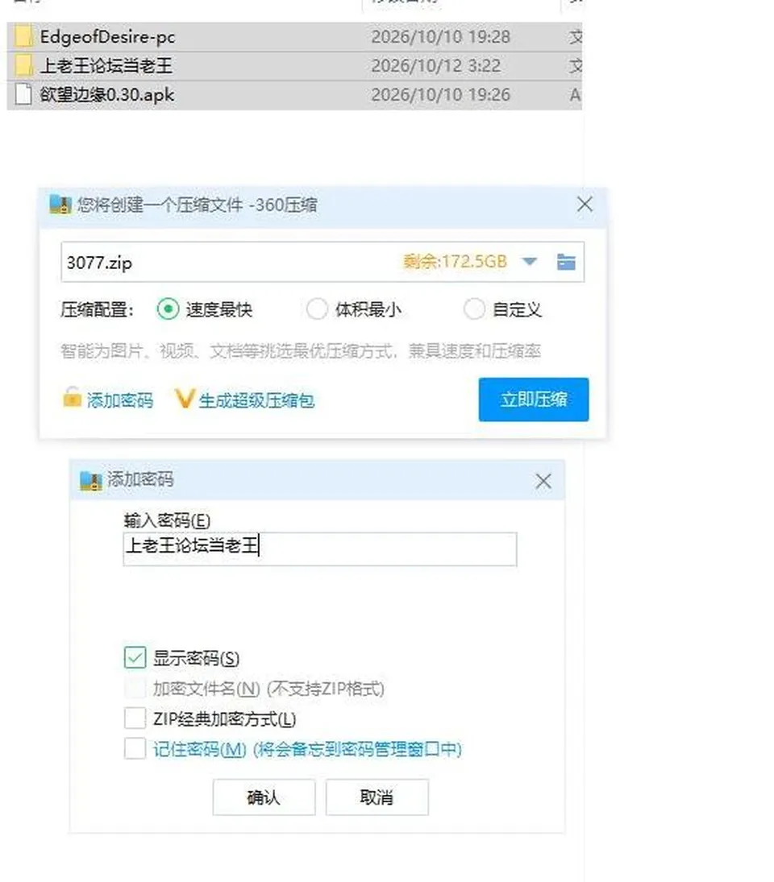
Task: Uncheck the 显示密码(S) checkbox
Action: (135, 657)
